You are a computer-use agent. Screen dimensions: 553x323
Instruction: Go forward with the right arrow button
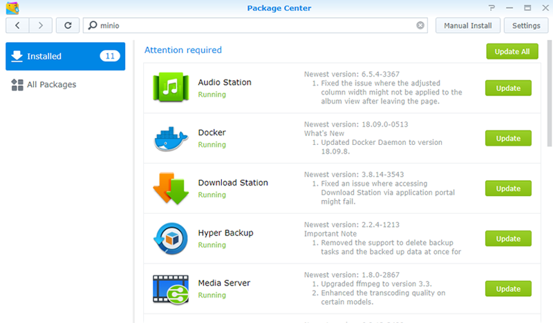(x=41, y=26)
